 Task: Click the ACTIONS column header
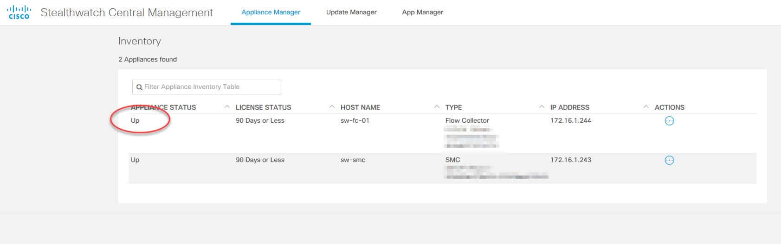pyautogui.click(x=670, y=107)
